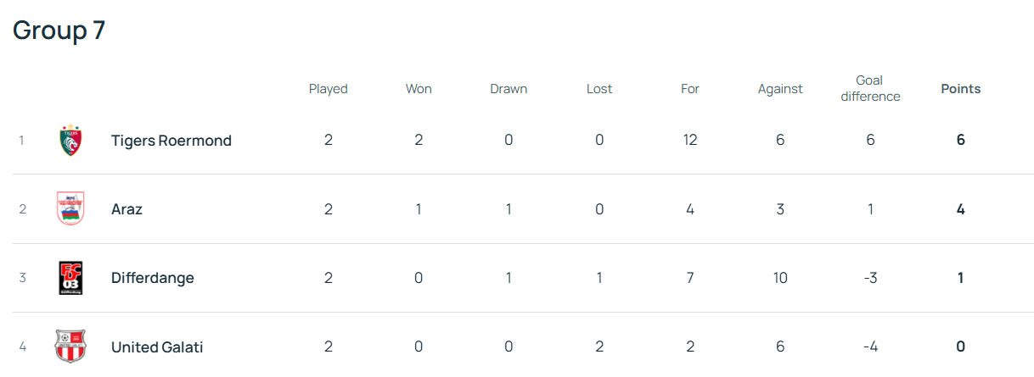Click the Tigers Roermond club crest
1034x377 pixels.
70,141
